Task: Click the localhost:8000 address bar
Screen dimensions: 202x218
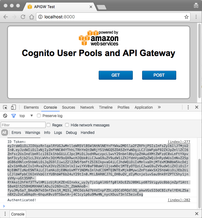Action: tap(113, 17)
